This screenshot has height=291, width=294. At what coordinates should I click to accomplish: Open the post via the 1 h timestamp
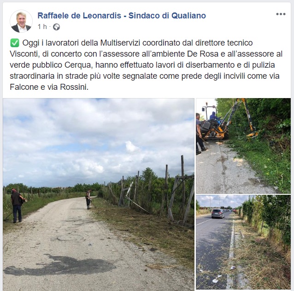click(42, 27)
